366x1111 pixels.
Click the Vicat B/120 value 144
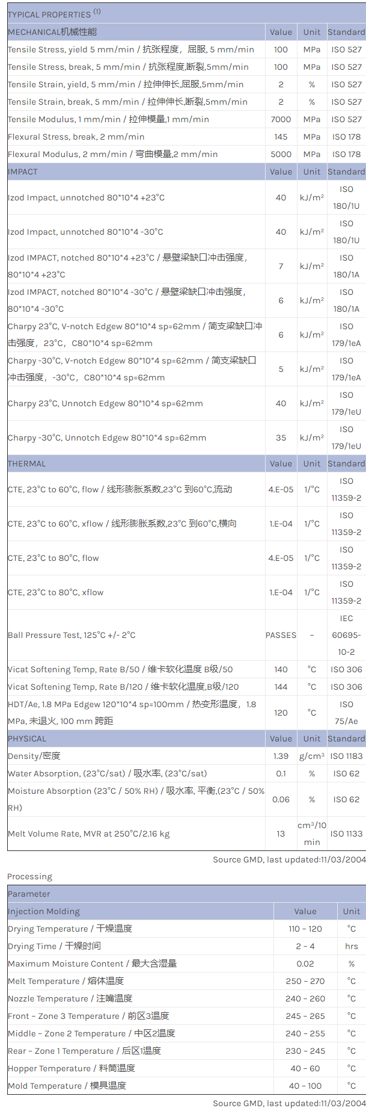click(281, 687)
